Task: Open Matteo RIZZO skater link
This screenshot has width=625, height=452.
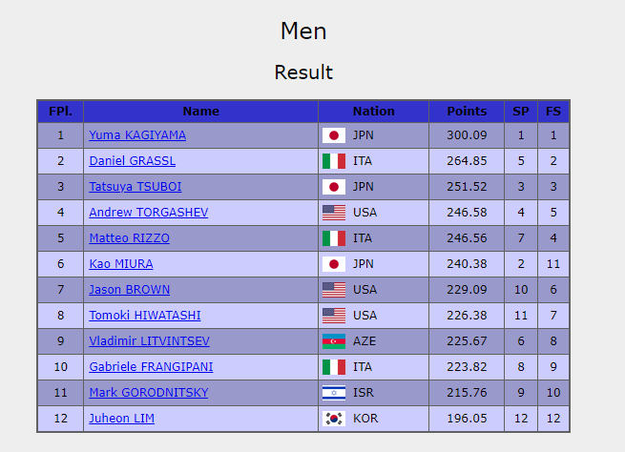Action: [x=127, y=238]
